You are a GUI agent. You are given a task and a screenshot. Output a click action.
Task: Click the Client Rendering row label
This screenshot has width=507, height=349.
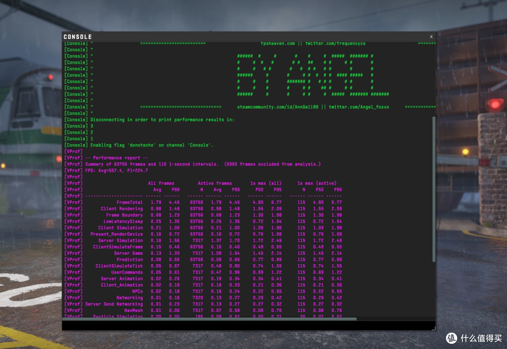pyautogui.click(x=122, y=209)
